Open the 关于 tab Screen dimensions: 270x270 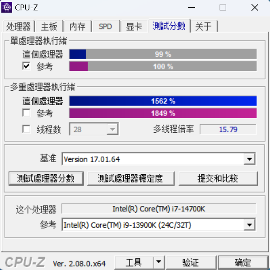204,27
